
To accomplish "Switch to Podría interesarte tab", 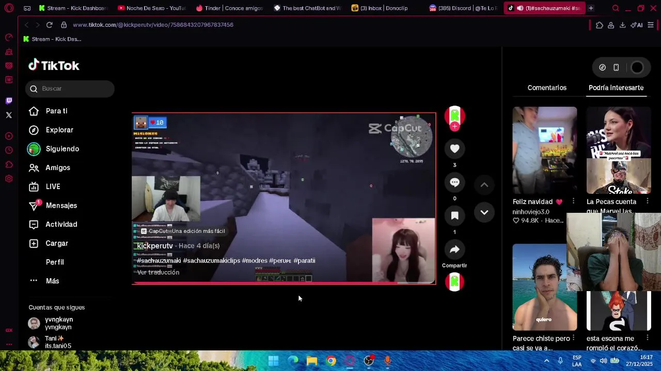I will 616,88.
